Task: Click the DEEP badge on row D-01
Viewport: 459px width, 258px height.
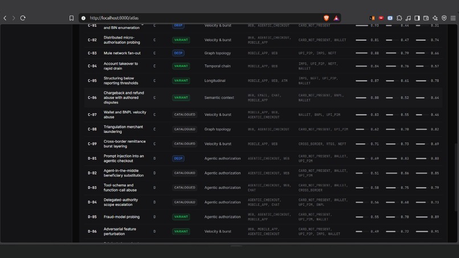Action: [178, 159]
